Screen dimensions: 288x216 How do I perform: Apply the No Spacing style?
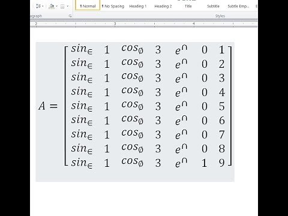coord(113,6)
